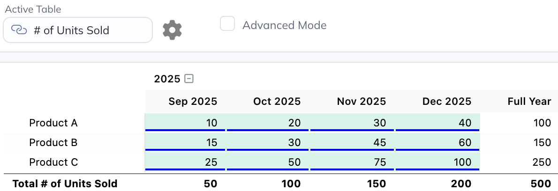558x191 pixels.
Task: Select Product B Full Year total 150
Action: click(x=542, y=143)
